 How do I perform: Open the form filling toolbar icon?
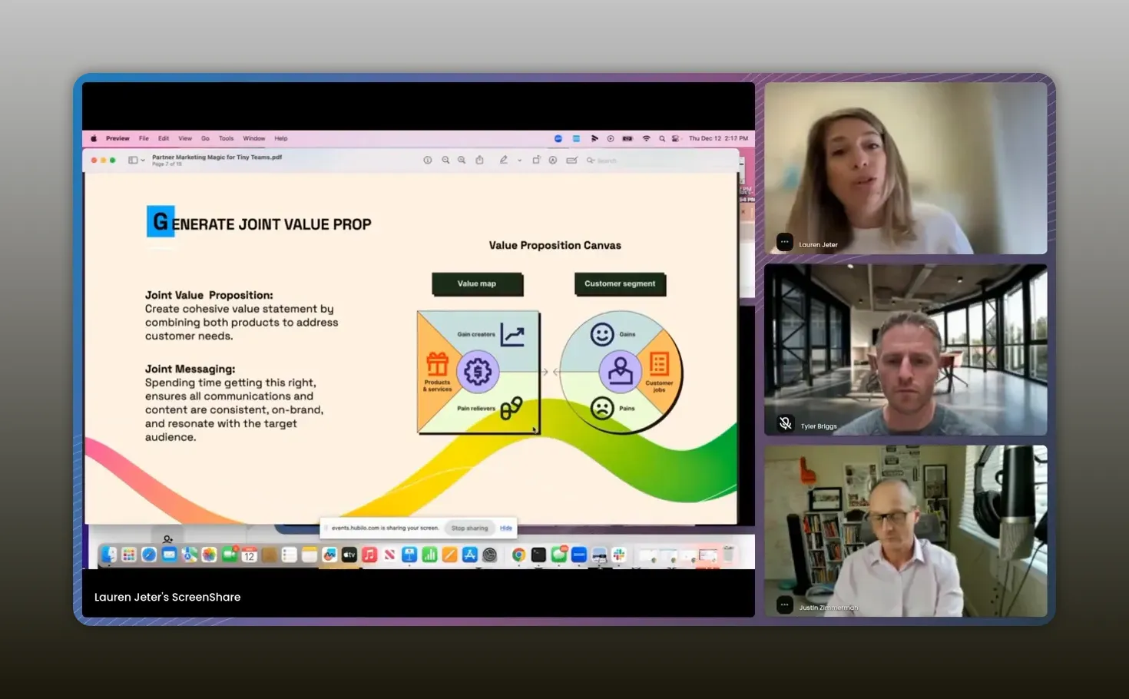tap(571, 160)
